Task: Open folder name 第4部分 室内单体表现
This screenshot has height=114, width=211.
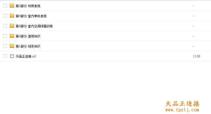Action: click(x=31, y=16)
